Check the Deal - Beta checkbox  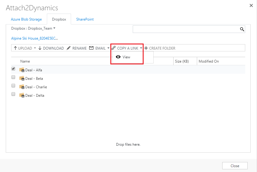coord(13,77)
